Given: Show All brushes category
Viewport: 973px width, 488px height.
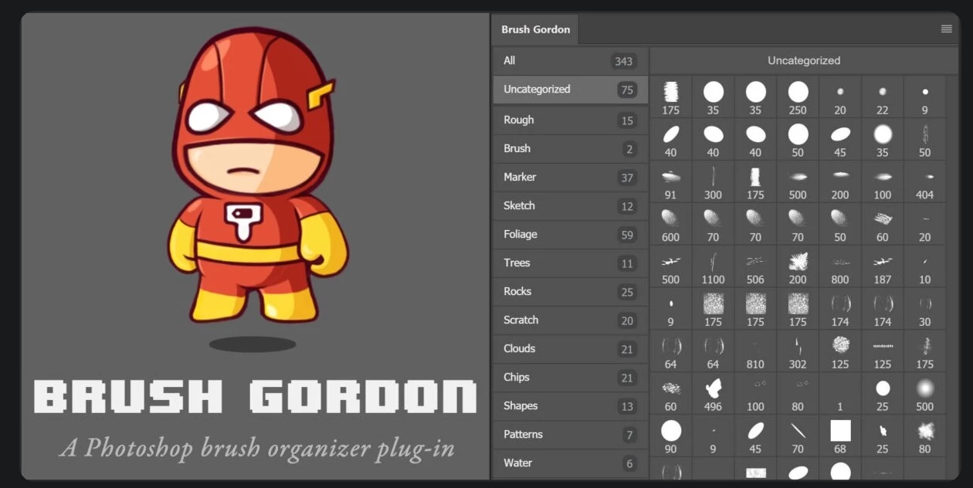Looking at the screenshot, I should tap(570, 61).
